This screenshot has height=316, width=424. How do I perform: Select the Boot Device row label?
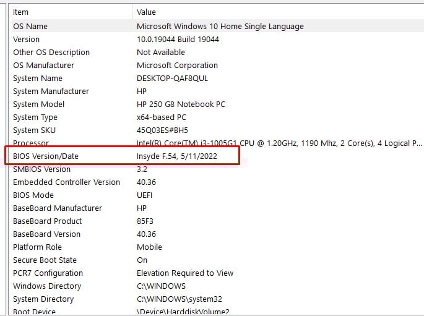point(34,312)
